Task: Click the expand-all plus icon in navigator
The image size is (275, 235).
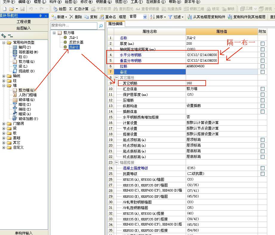Action: point(4,36)
